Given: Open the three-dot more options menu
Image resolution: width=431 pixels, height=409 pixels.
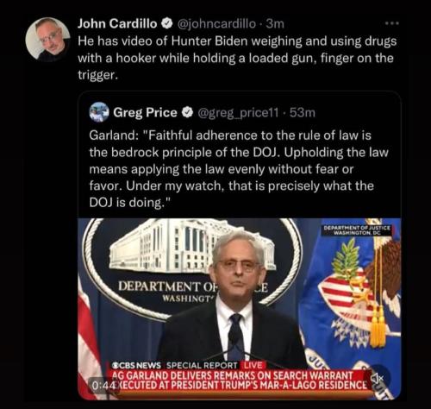Looking at the screenshot, I should [392, 23].
